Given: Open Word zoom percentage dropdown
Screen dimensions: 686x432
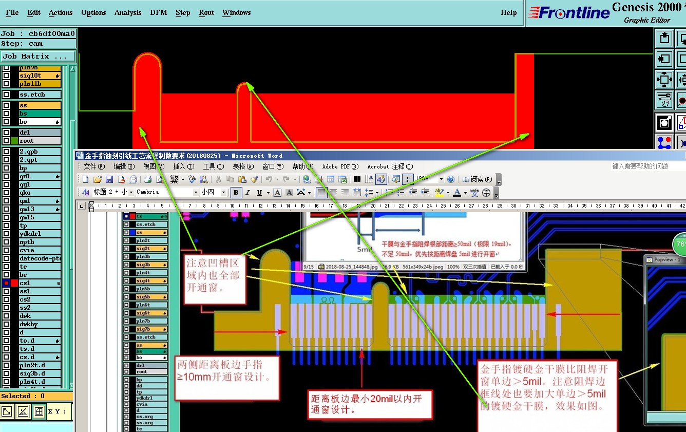Looking at the screenshot, I should pos(441,179).
